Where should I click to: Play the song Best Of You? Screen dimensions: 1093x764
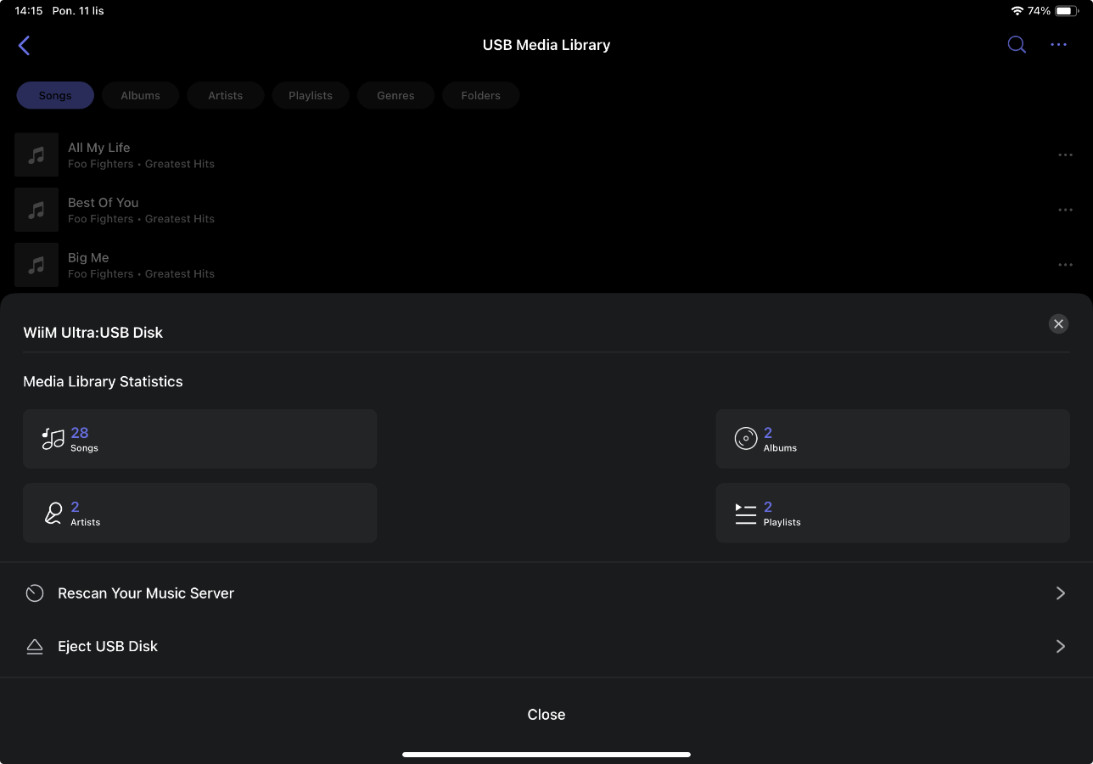[546, 210]
